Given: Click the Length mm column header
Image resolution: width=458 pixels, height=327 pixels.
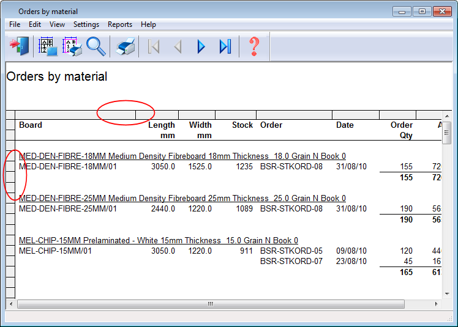Looking at the screenshot, I should (162, 130).
